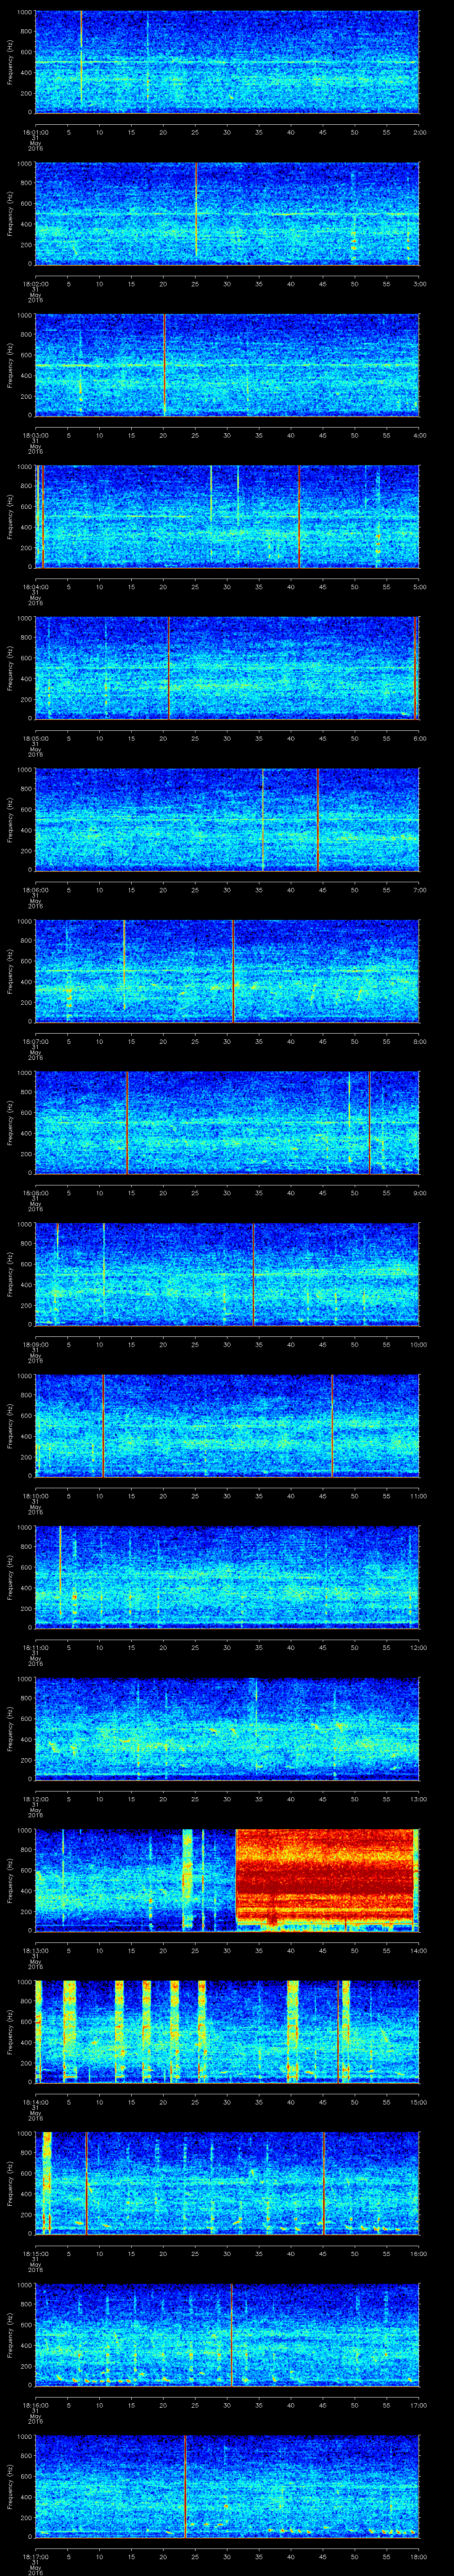Click the red line near 44 seconds at 18:06
Viewport: 454px width, 2576px height.
(x=317, y=819)
